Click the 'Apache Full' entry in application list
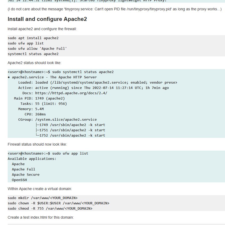The image size is (225, 225). pos(24,169)
